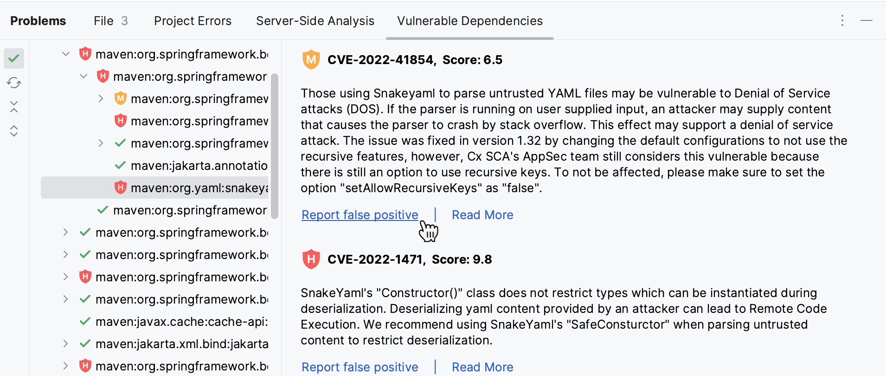886x376 pixels.
Task: Toggle the green checkmark filter button
Action: [14, 58]
